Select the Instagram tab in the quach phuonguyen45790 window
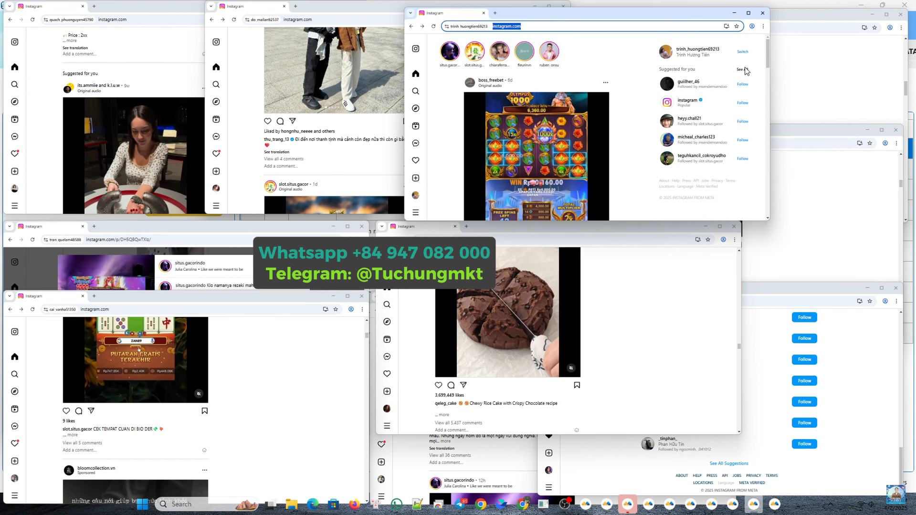This screenshot has height=515, width=916. tap(51, 6)
